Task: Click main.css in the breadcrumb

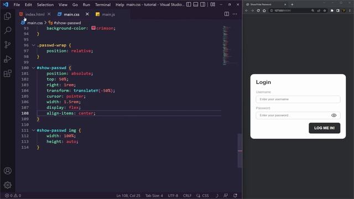Action: pyautogui.click(x=35, y=23)
